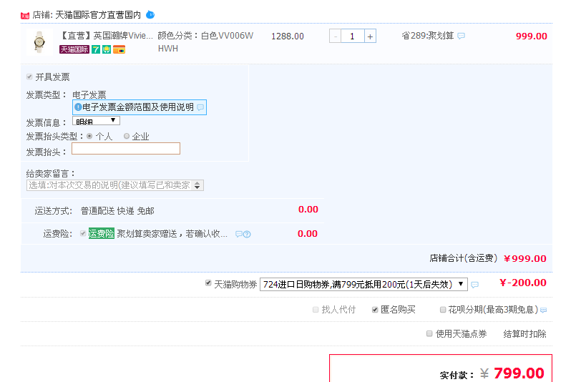The width and height of the screenshot is (576, 382).
Task: Expand the 发票信息 dropdown
Action: click(x=97, y=120)
